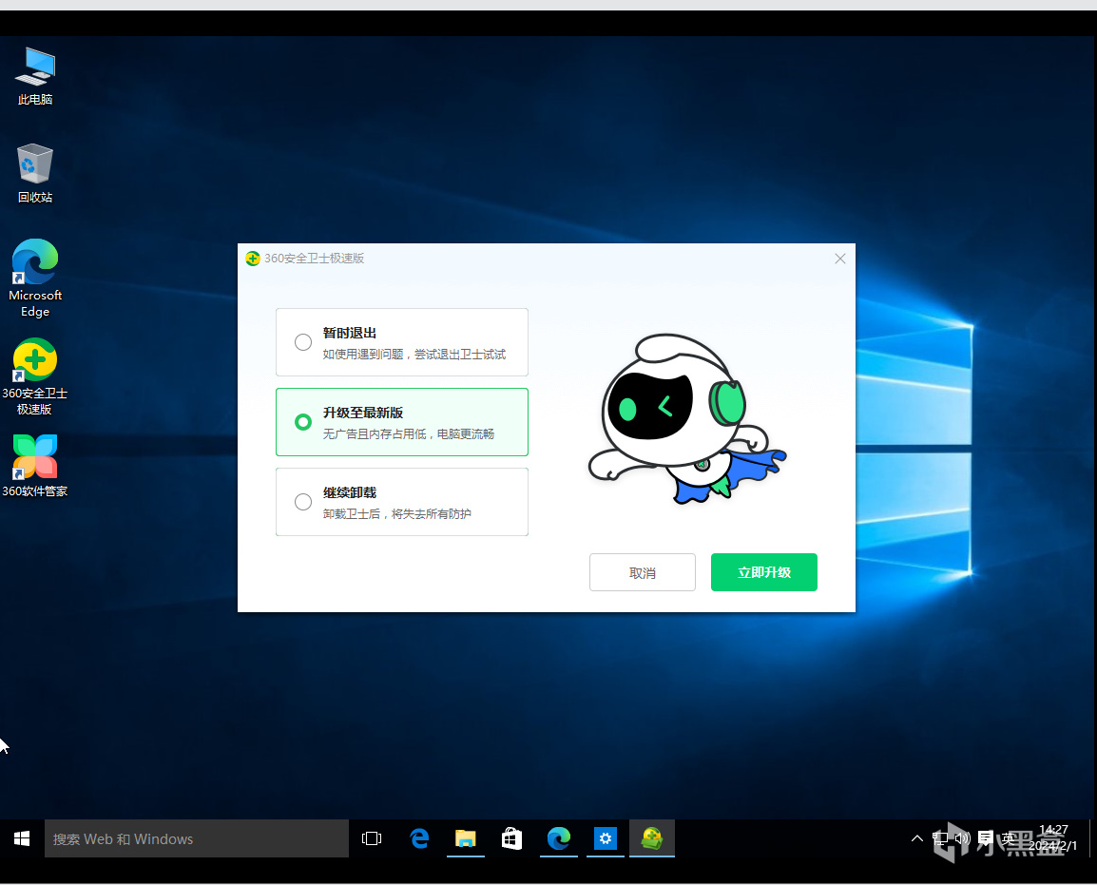The width and height of the screenshot is (1097, 885).
Task: Click the 360 logo in dialog title bar
Action: coord(253,259)
